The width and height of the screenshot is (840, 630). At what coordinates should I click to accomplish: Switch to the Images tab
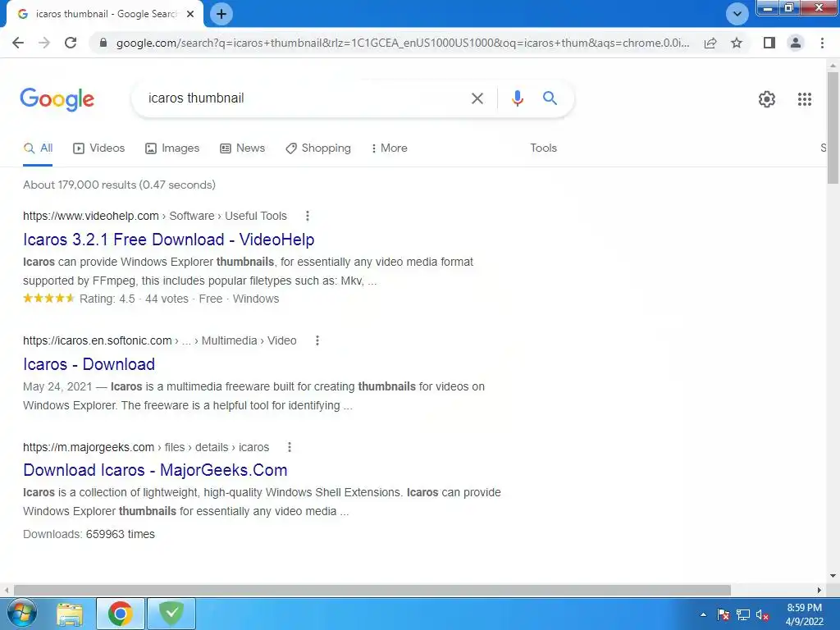point(172,148)
